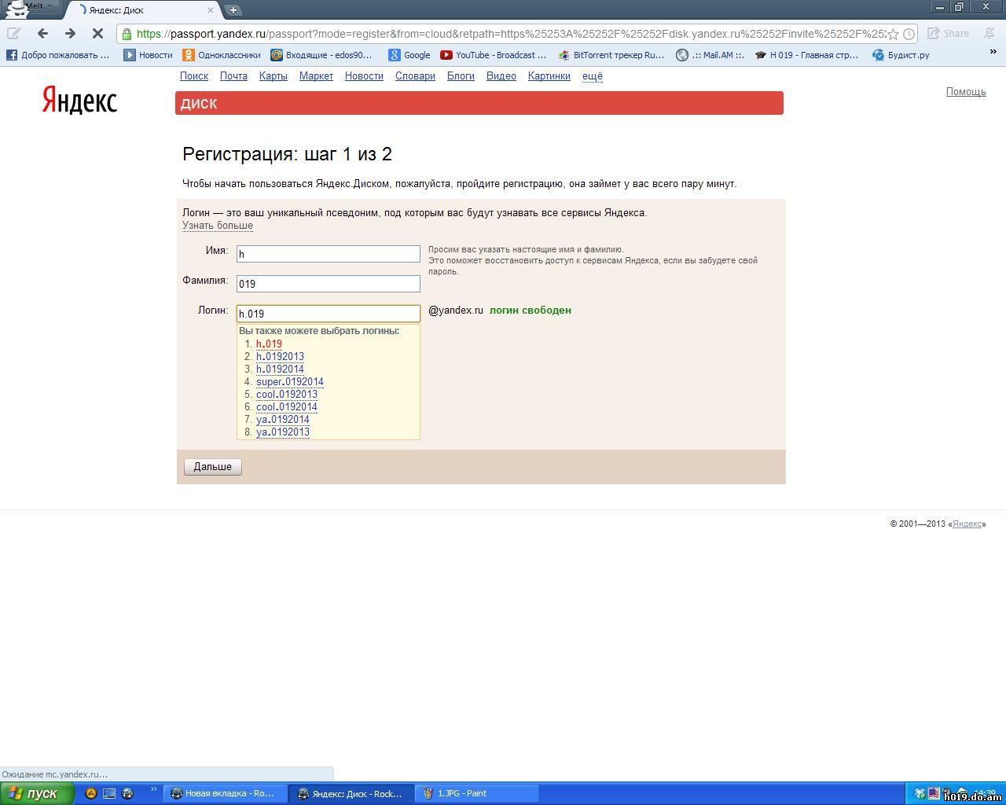This screenshot has height=805, width=1006.
Task: Open the Блоги service link
Action: (x=461, y=76)
